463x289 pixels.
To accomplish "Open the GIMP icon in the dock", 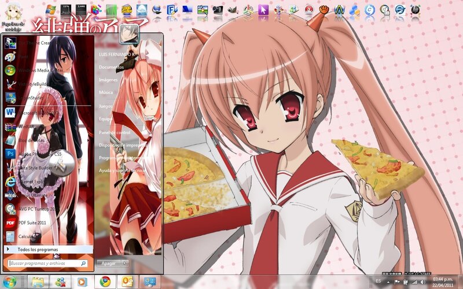I will click(233, 10).
